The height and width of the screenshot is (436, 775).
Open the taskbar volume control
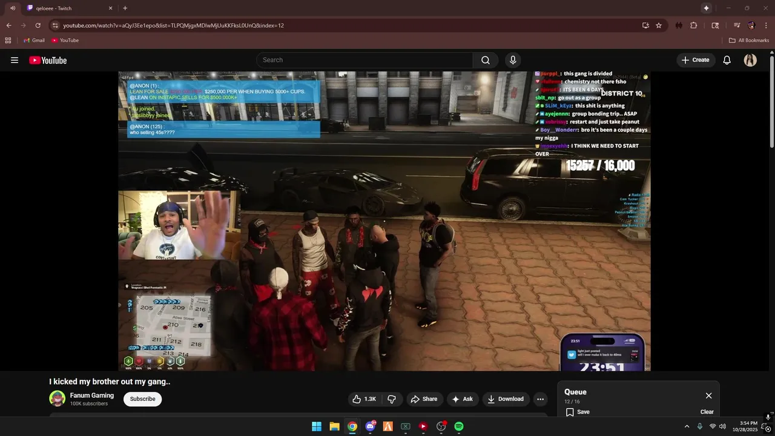(722, 426)
